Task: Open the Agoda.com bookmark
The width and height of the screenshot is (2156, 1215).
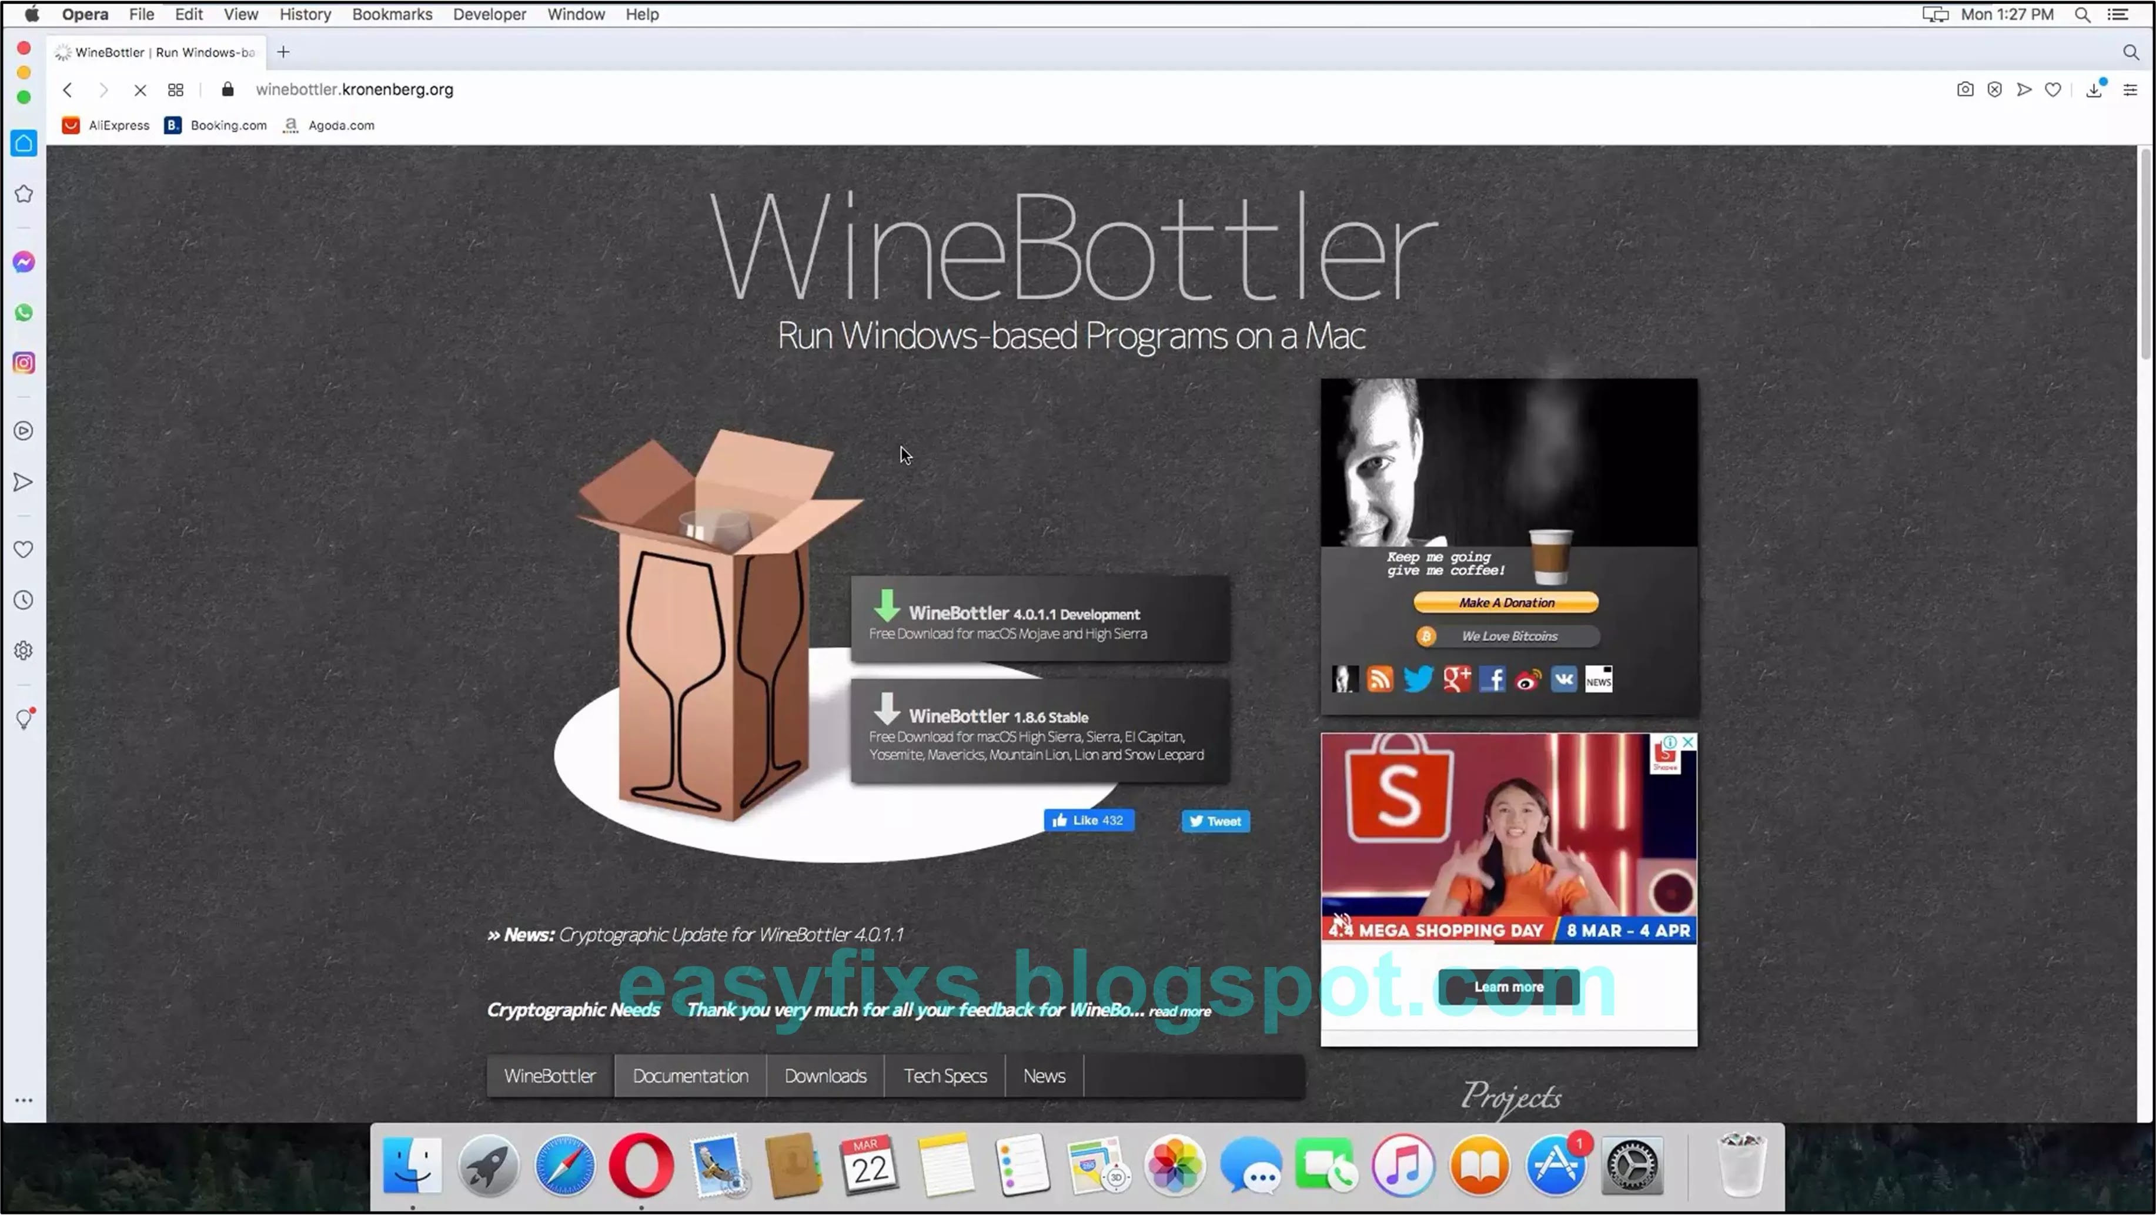Action: click(328, 126)
